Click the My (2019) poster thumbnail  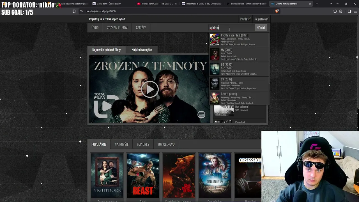[x=215, y=54]
